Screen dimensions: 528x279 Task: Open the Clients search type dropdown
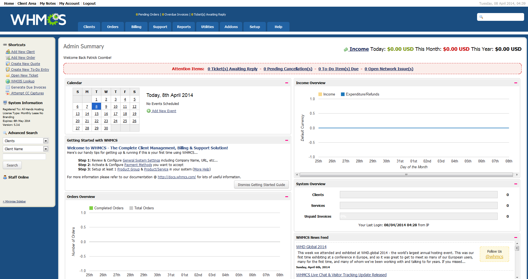[x=26, y=141]
